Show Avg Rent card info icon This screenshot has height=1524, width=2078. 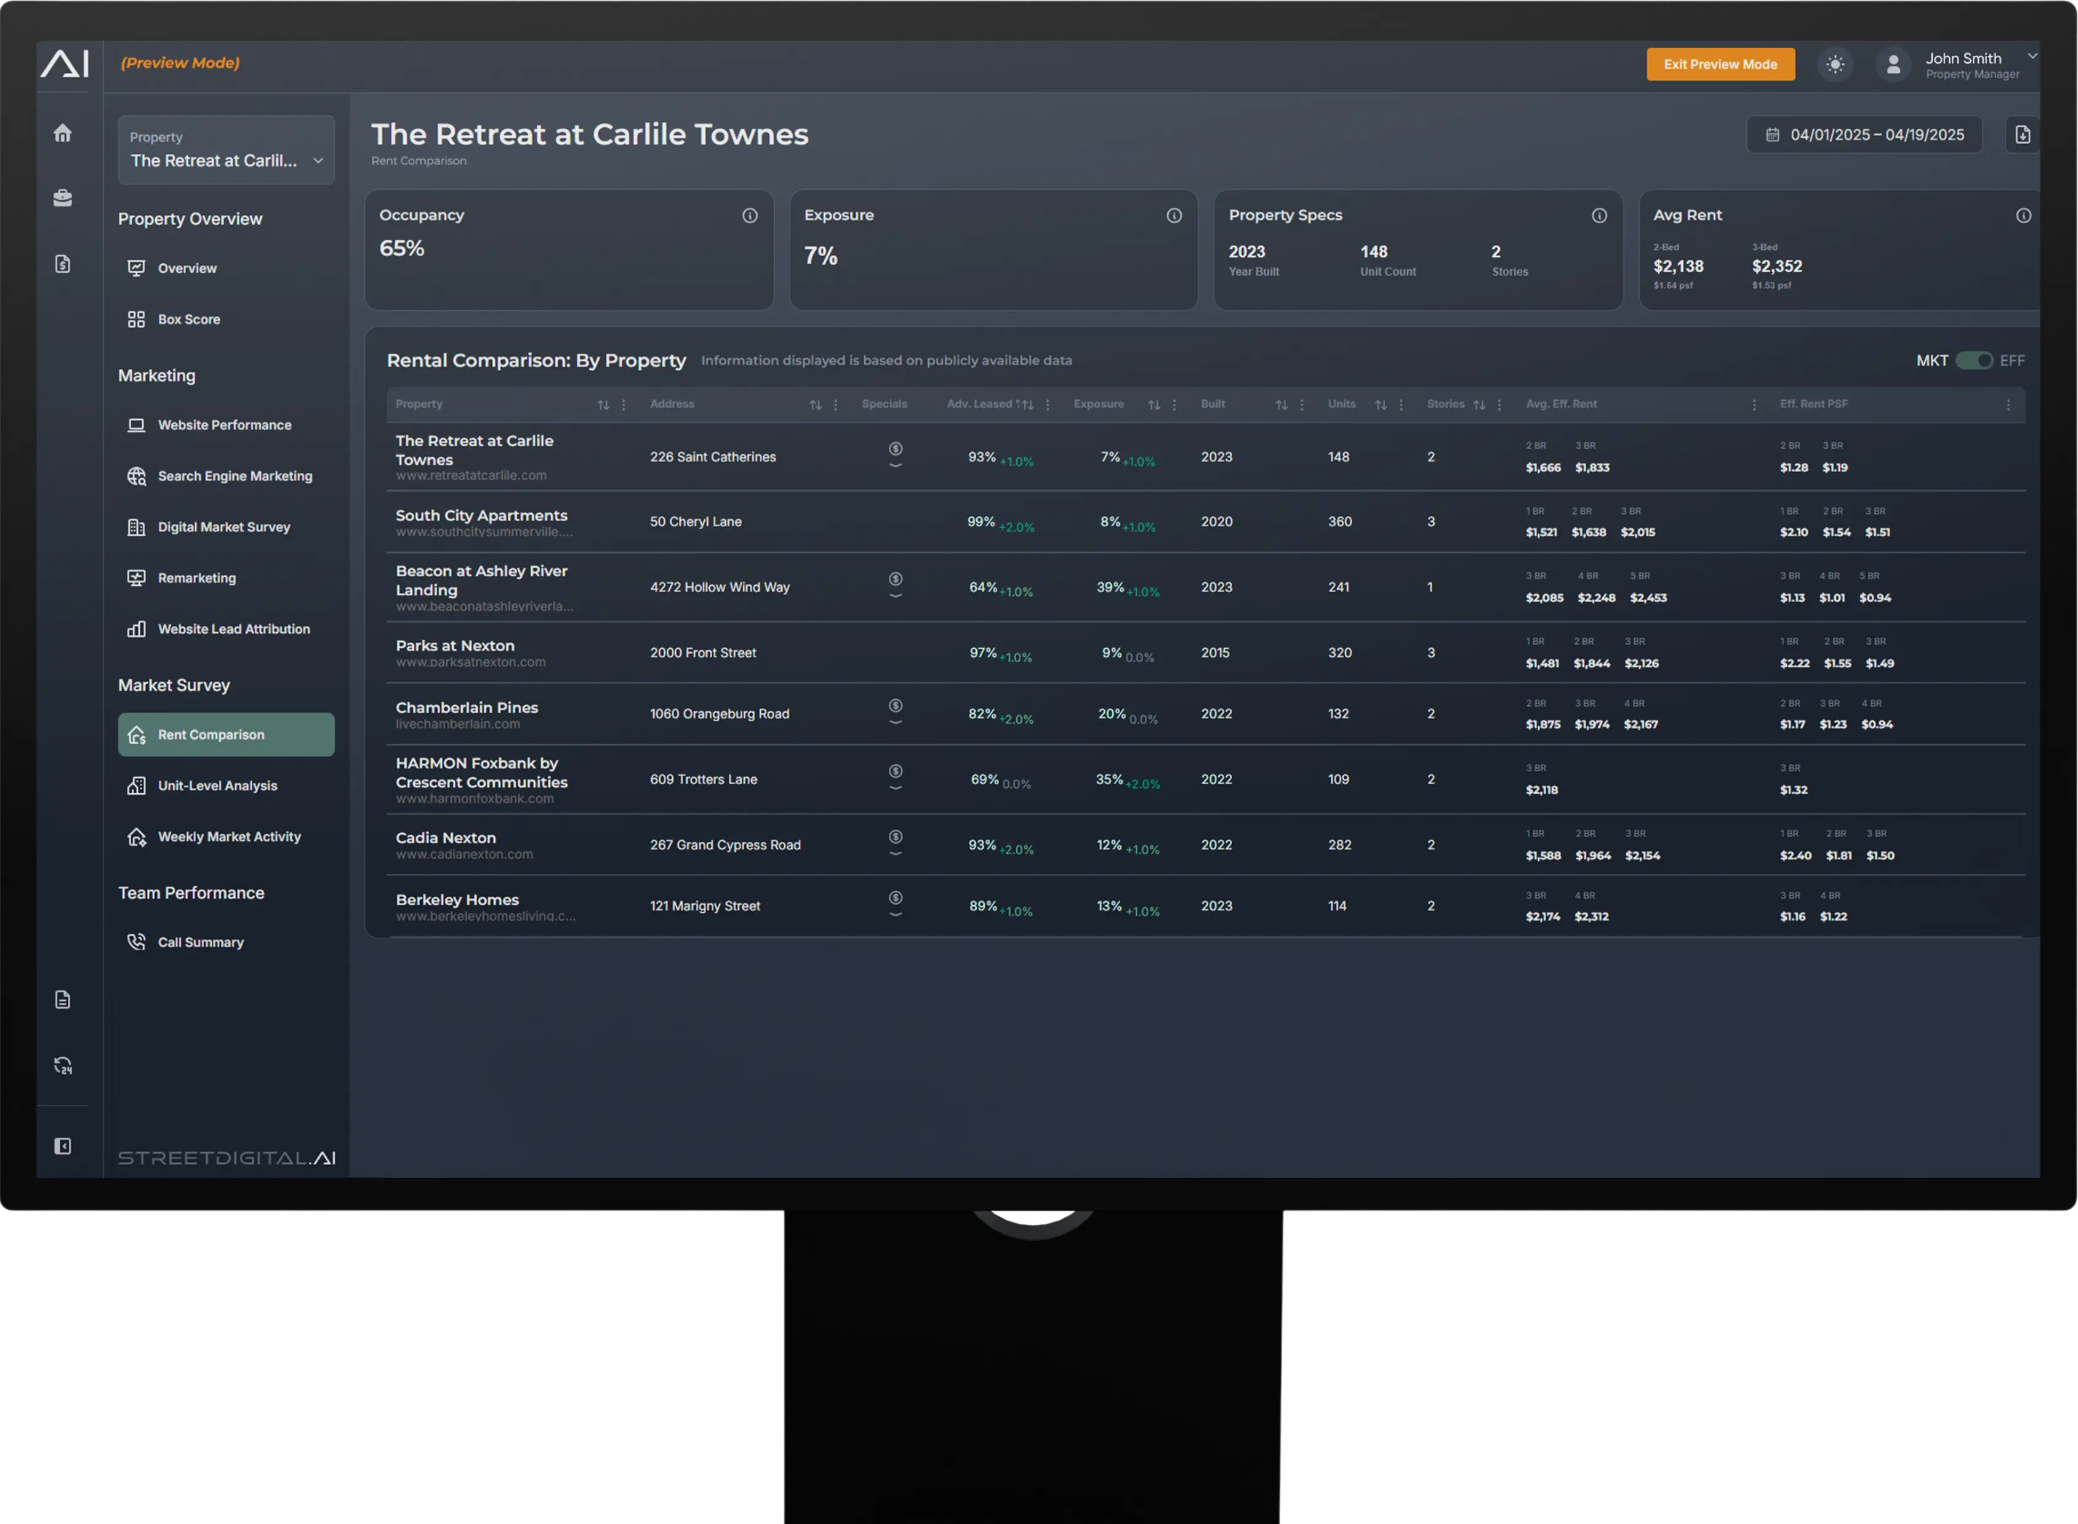2024,215
